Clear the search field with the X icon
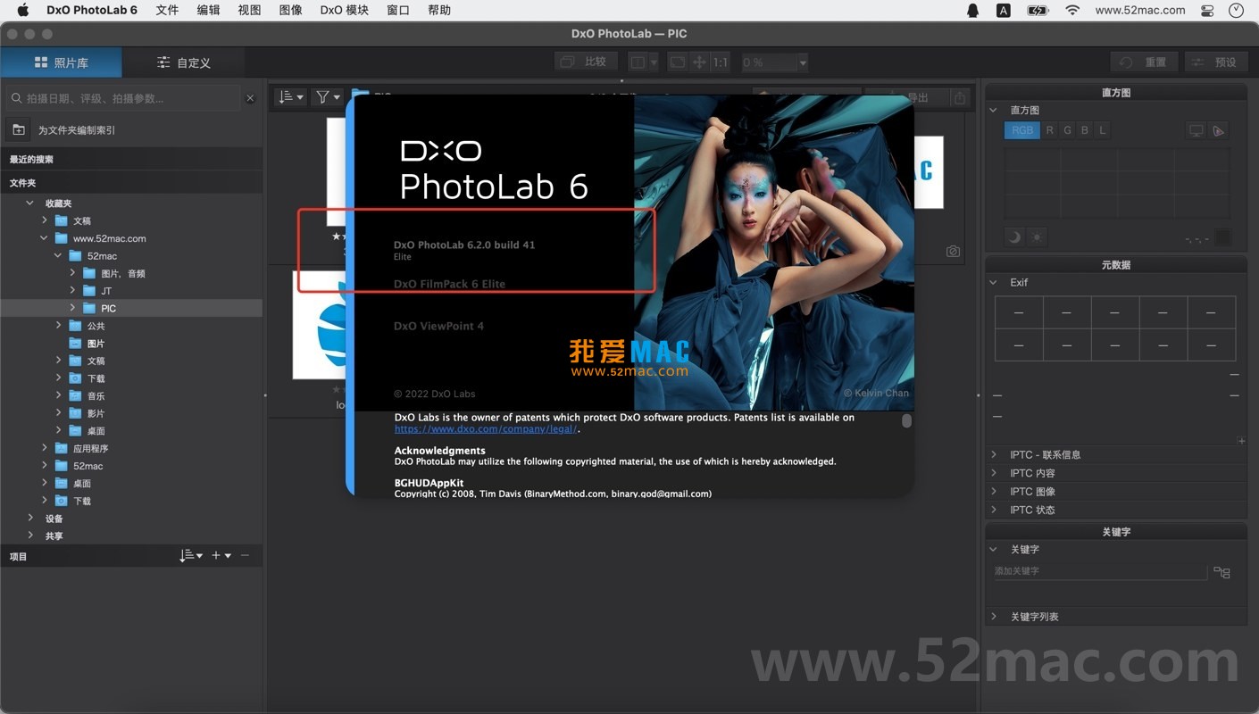Viewport: 1259px width, 714px height. click(x=250, y=98)
